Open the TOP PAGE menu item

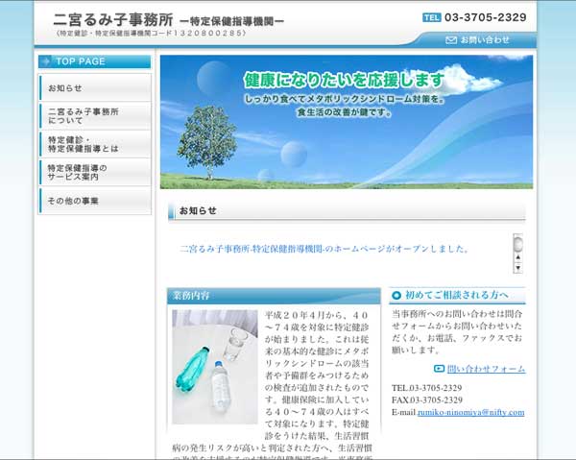click(94, 61)
